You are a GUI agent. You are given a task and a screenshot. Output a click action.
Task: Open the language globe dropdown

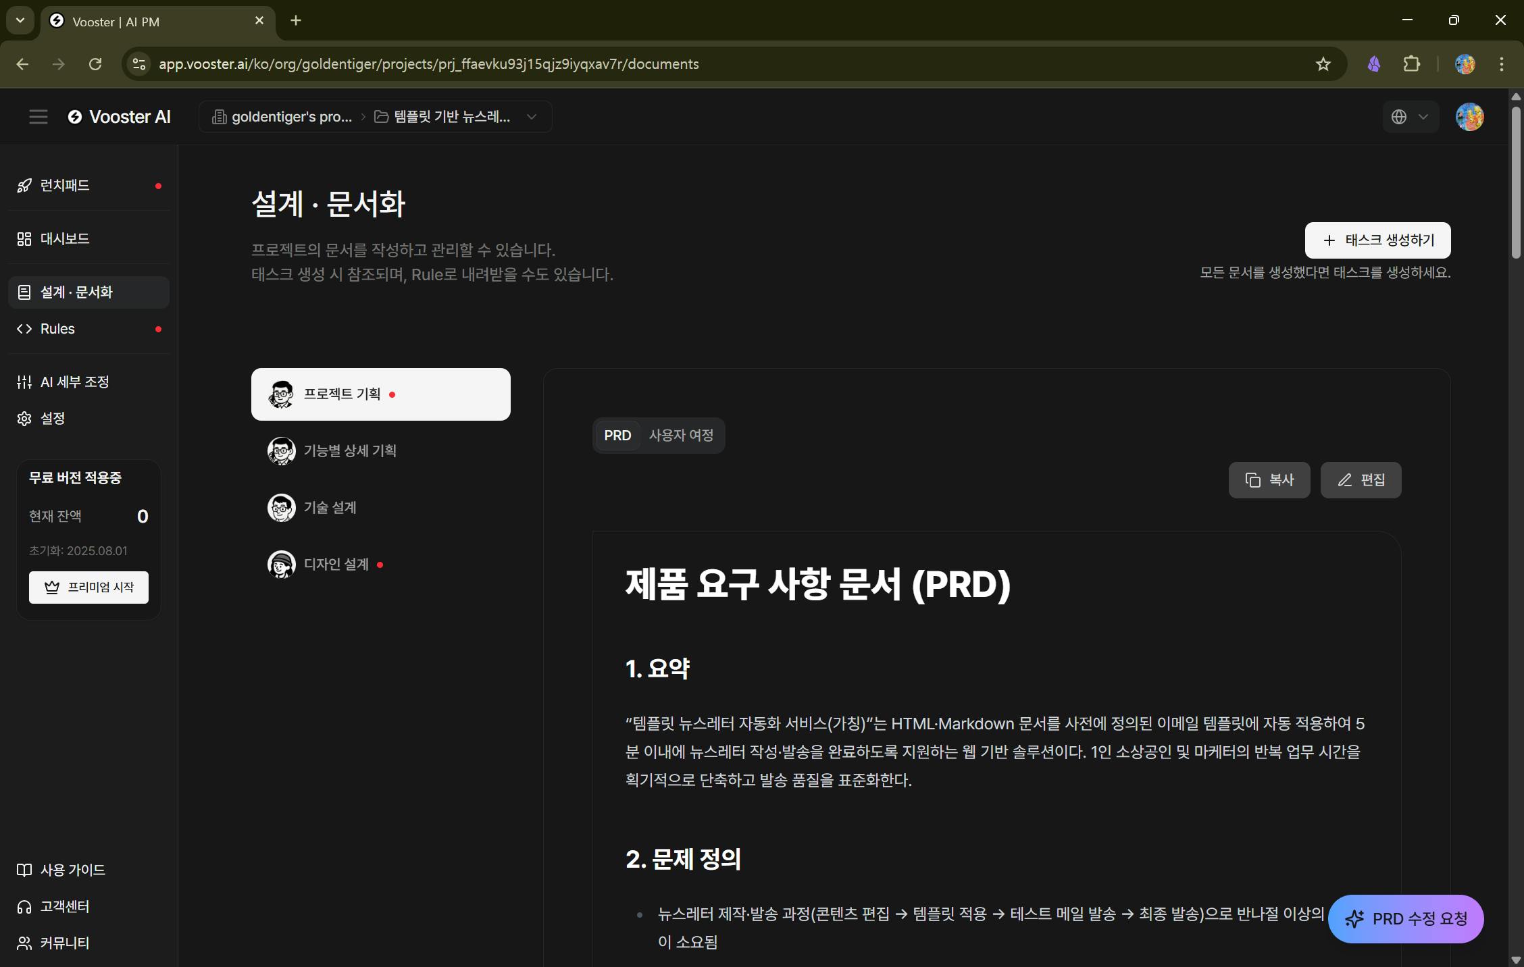tap(1410, 117)
